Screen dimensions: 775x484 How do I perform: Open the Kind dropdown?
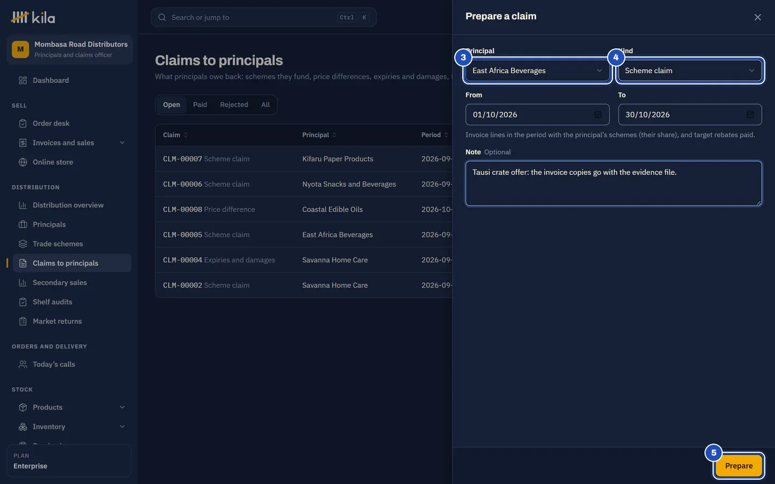tap(690, 70)
